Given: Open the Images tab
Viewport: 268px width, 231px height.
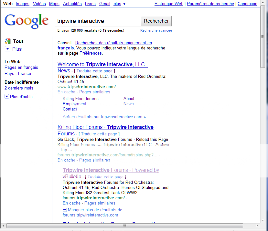Looking at the screenshot, I should click(x=22, y=4).
